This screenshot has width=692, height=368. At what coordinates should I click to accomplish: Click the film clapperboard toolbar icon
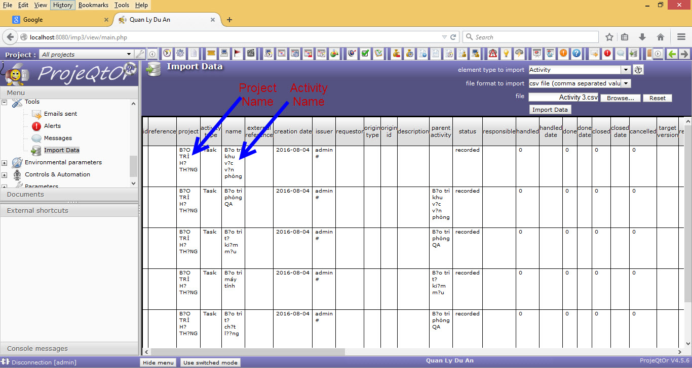[x=250, y=54]
